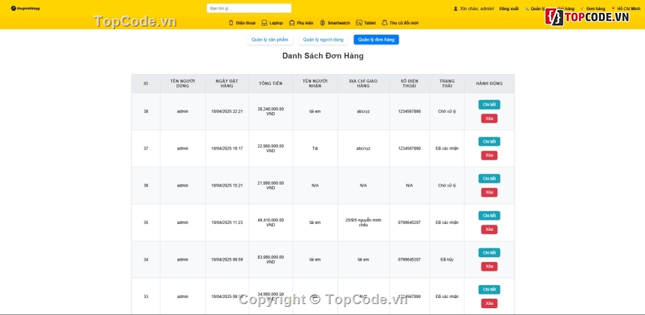Click the Tên người nhận column header
The height and width of the screenshot is (315, 645).
pyautogui.click(x=315, y=84)
